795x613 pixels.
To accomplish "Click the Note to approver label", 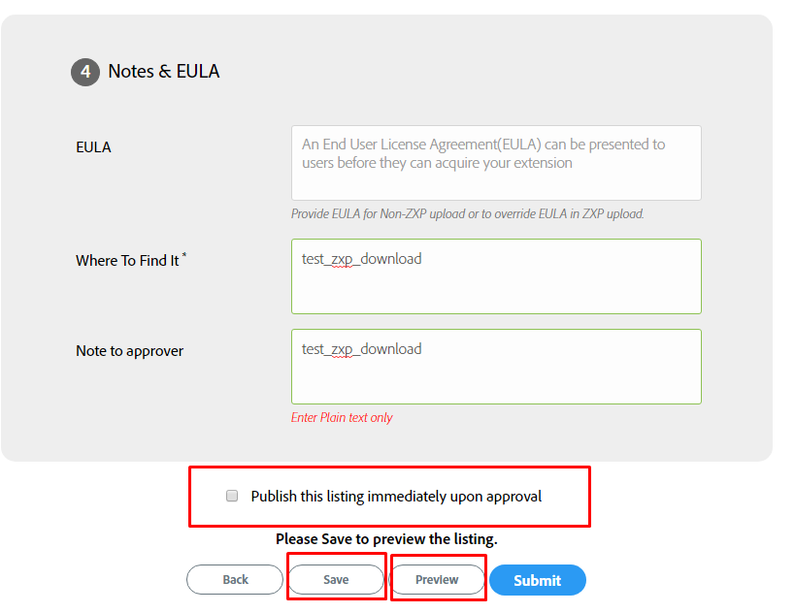I will pyautogui.click(x=129, y=351).
